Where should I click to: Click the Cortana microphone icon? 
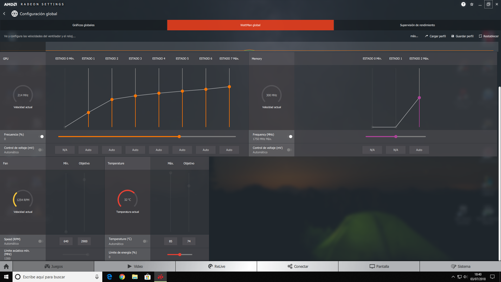(97, 277)
